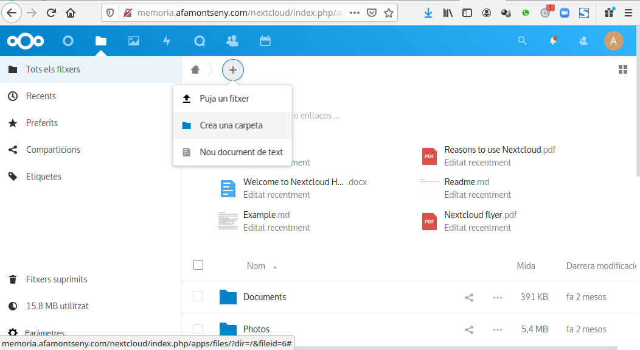
Task: Open the Calendar app icon
Action: pyautogui.click(x=265, y=41)
